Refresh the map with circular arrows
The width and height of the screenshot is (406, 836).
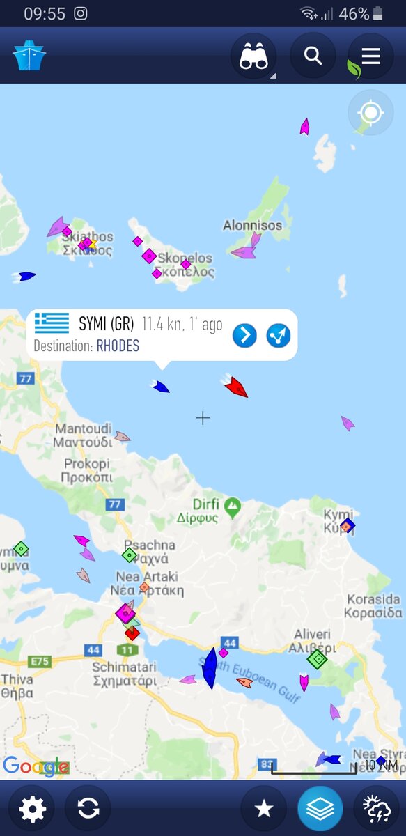[x=88, y=808]
